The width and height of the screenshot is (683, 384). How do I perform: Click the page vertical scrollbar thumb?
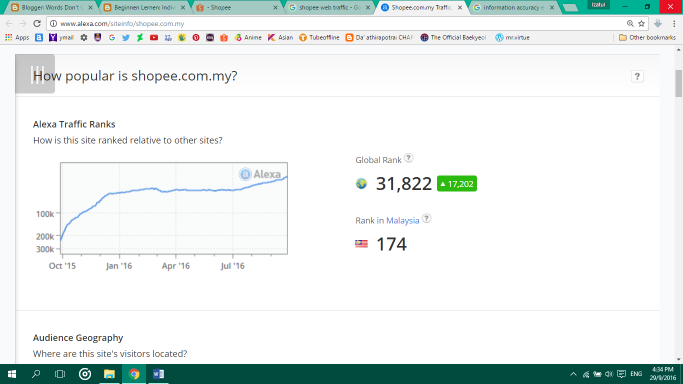click(678, 83)
